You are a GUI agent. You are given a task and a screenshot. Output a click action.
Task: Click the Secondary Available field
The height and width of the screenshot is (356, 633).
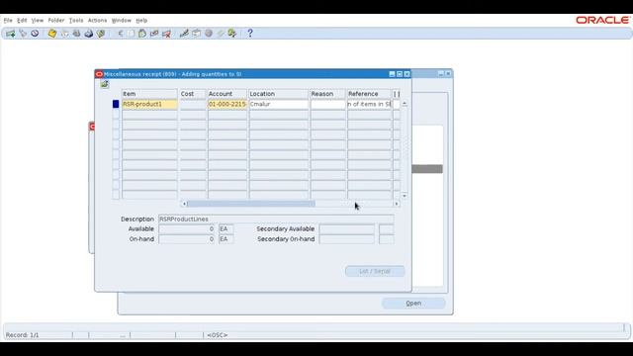347,228
